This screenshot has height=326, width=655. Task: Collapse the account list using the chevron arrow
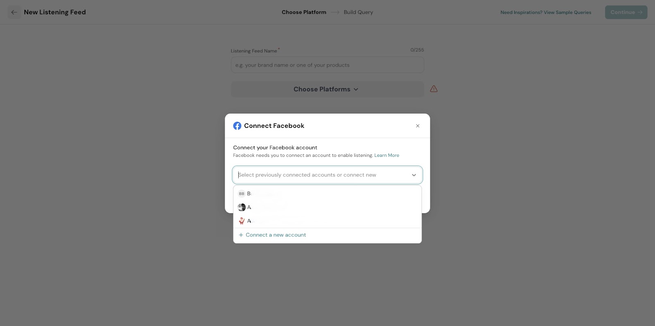pyautogui.click(x=414, y=175)
